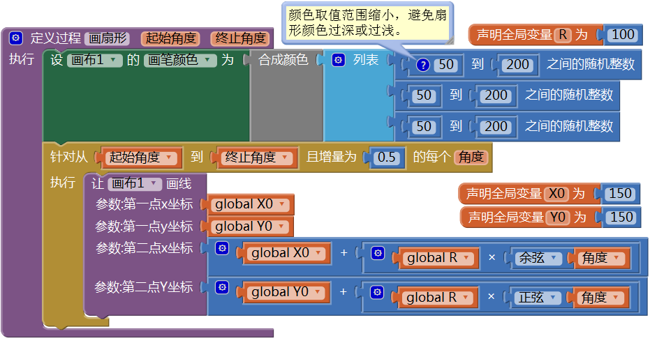650x338 pixels.
Task: Click the 0.5 increment number field
Action: pos(386,158)
